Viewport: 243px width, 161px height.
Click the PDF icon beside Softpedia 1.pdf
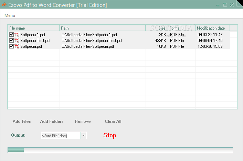pyautogui.click(x=17, y=34)
